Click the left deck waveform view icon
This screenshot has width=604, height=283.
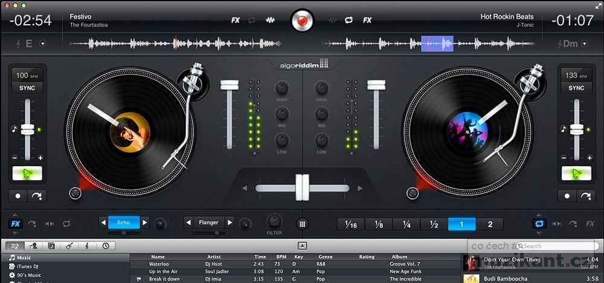(271, 20)
